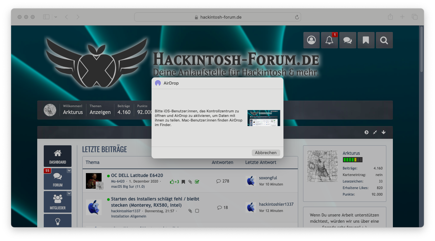The height and width of the screenshot is (241, 435).
Task: Click the collapse arrows icon in the dark bar
Action: [375, 132]
